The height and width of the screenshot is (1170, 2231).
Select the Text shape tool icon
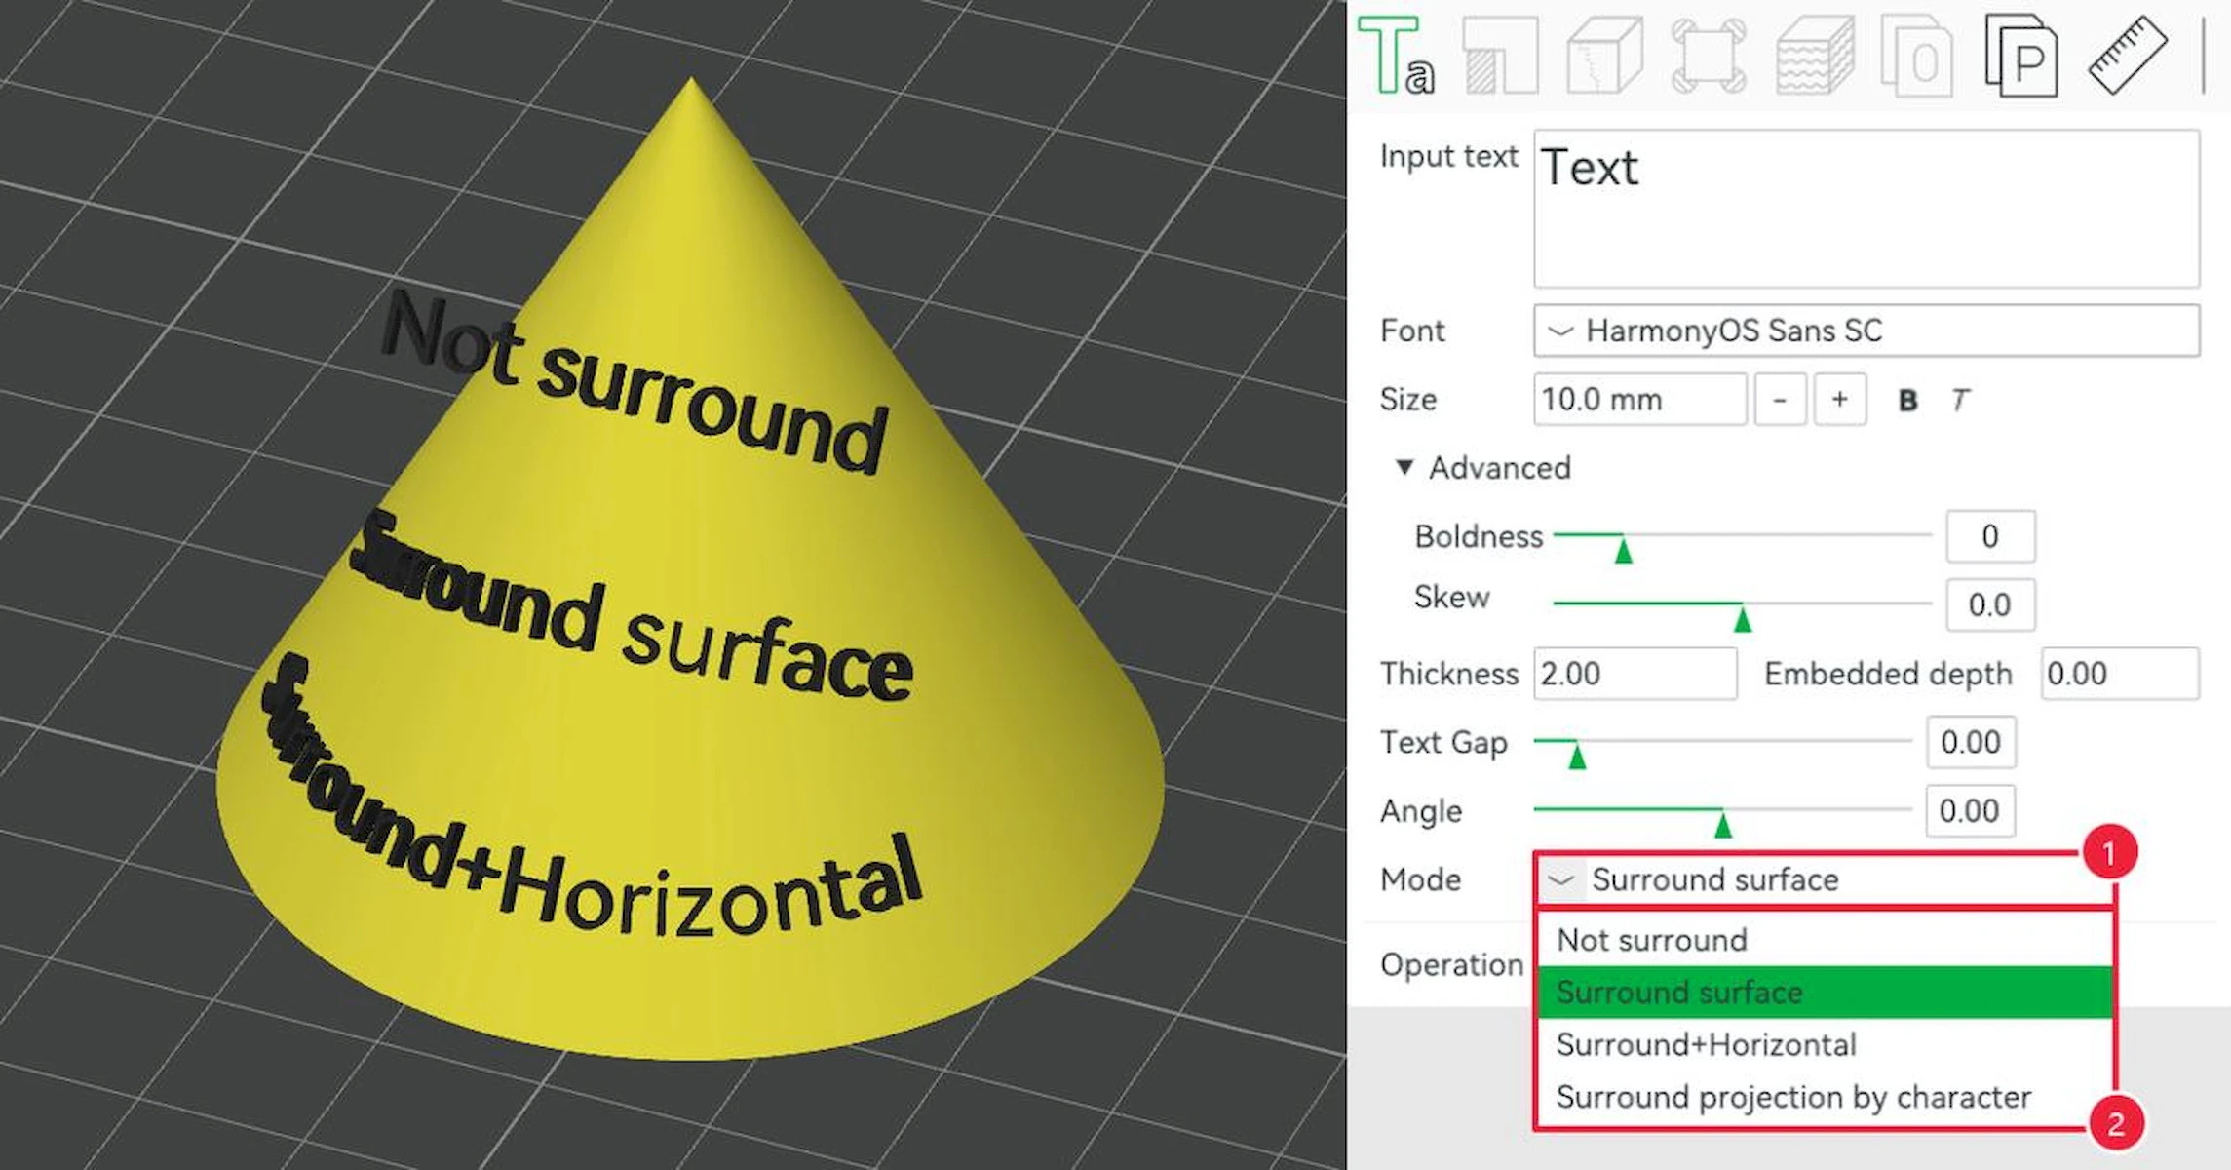[x=1395, y=56]
